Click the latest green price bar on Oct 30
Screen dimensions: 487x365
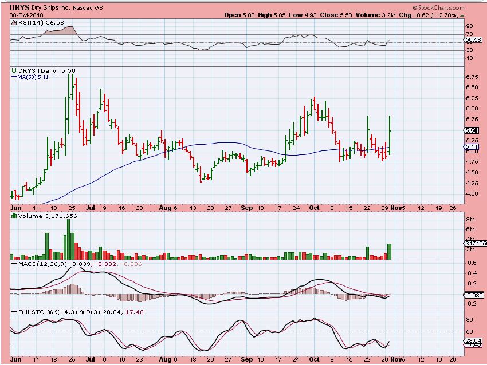[390, 135]
